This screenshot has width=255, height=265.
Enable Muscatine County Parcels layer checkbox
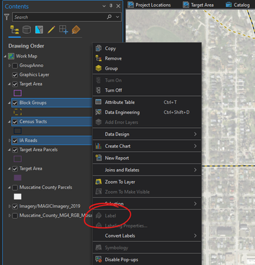tap(15, 187)
